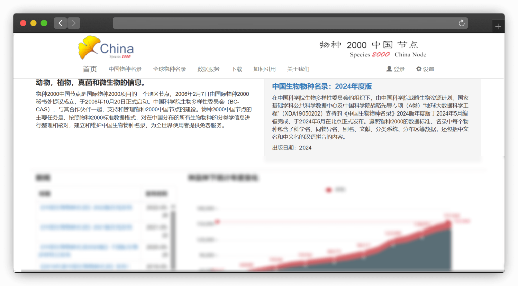Viewport: 518px width, 286px height.
Task: Go forward with the browser forward arrow
Action: click(74, 23)
